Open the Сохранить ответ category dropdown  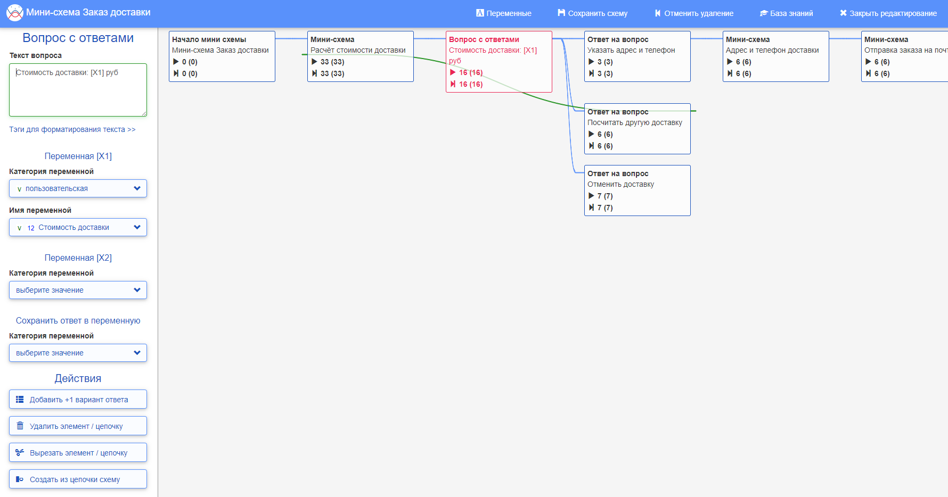click(78, 353)
